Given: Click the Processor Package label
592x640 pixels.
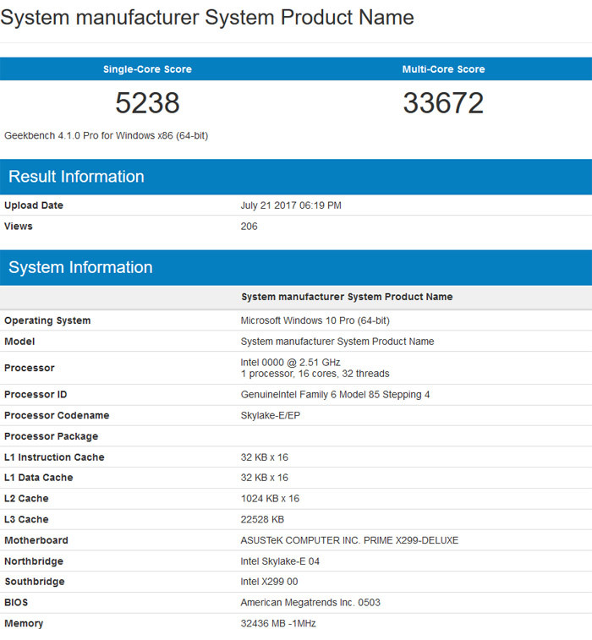Looking at the screenshot, I should point(51,436).
